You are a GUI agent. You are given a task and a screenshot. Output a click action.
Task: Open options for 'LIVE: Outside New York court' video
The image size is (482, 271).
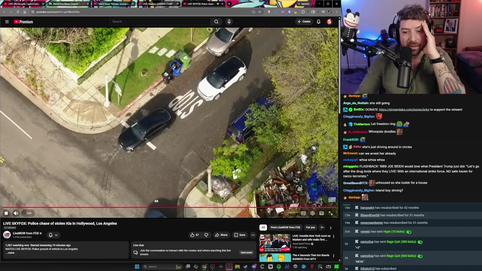click(x=333, y=236)
